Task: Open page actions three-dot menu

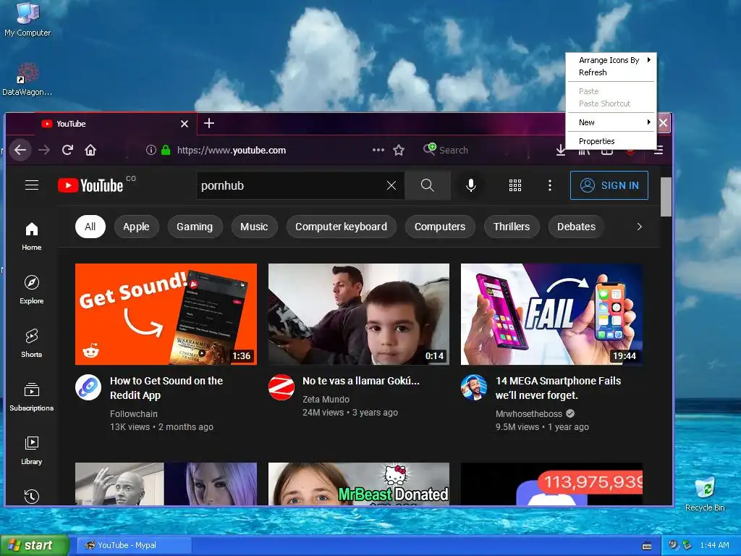Action: coord(378,150)
